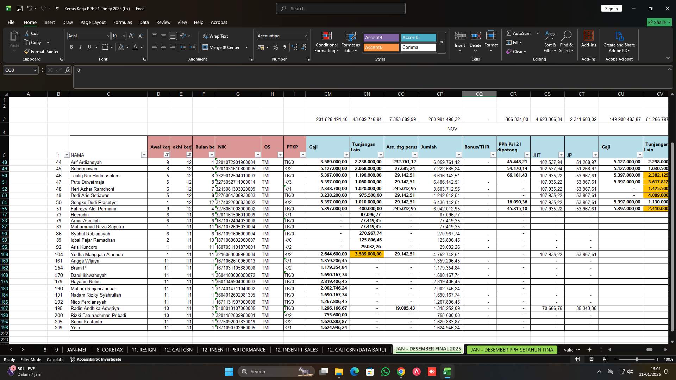Open the NAMA column filter dropdown
Screen dimensions: 676x380
(x=144, y=155)
